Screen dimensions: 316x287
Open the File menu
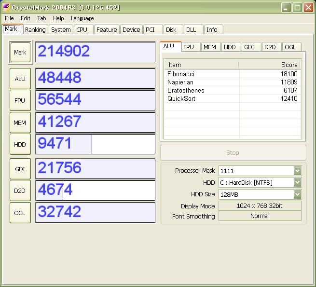coord(9,18)
